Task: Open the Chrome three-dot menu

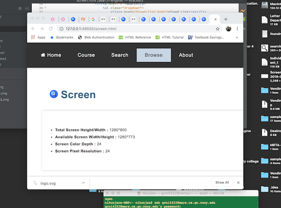Action: tap(238, 28)
